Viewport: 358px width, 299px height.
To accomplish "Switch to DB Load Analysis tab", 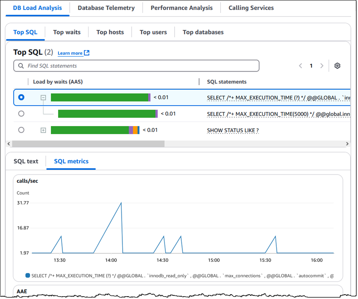I will coord(38,8).
